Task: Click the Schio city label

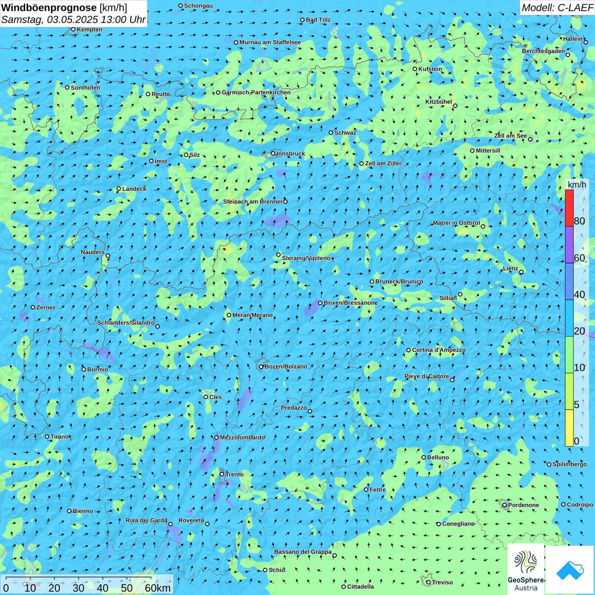Action: pyautogui.click(x=277, y=570)
